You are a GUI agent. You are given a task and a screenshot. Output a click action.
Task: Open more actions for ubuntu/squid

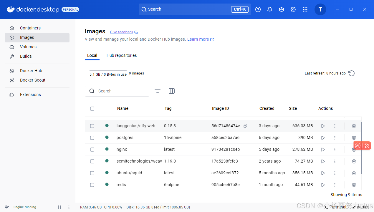tap(335, 173)
